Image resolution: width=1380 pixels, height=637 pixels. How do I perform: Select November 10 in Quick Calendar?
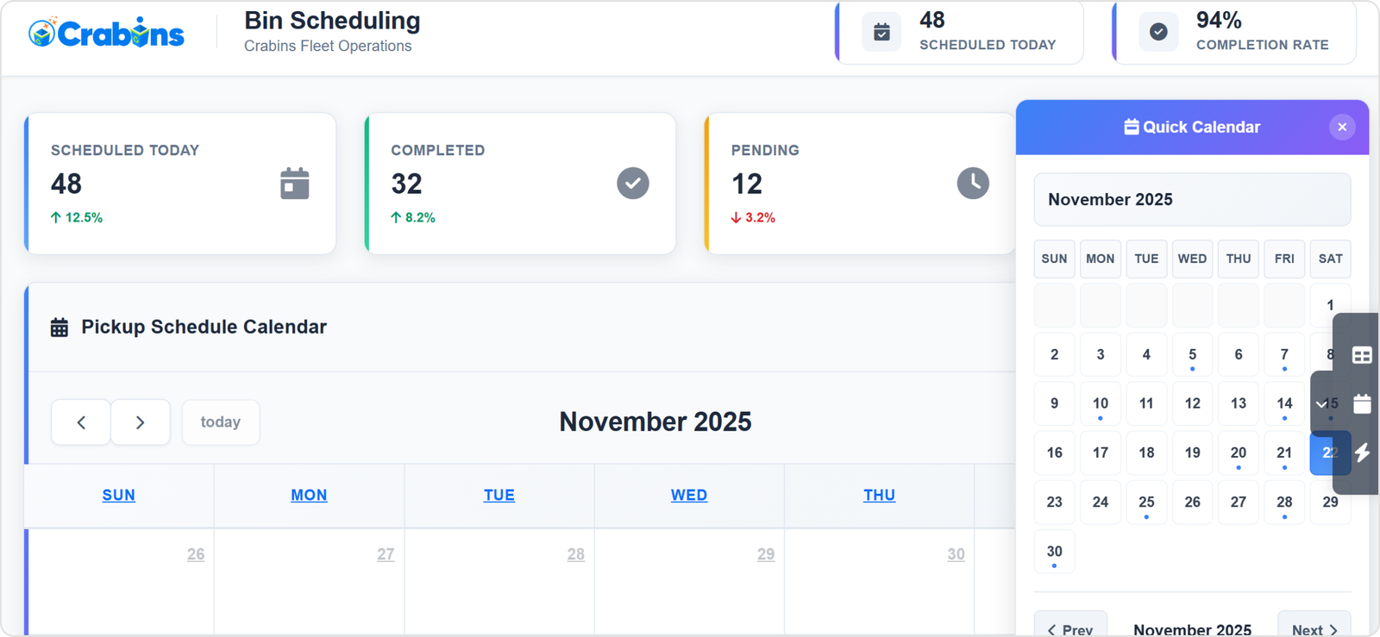(x=1100, y=404)
